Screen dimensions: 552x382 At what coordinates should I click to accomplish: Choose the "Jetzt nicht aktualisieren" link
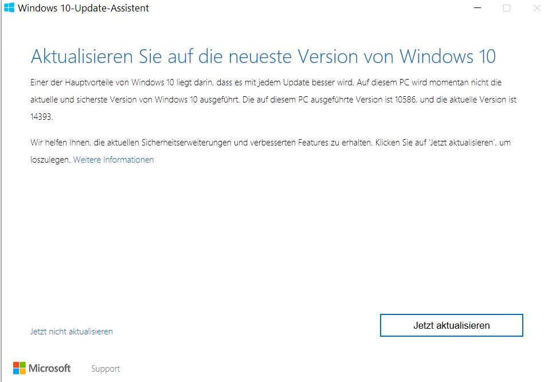point(71,332)
